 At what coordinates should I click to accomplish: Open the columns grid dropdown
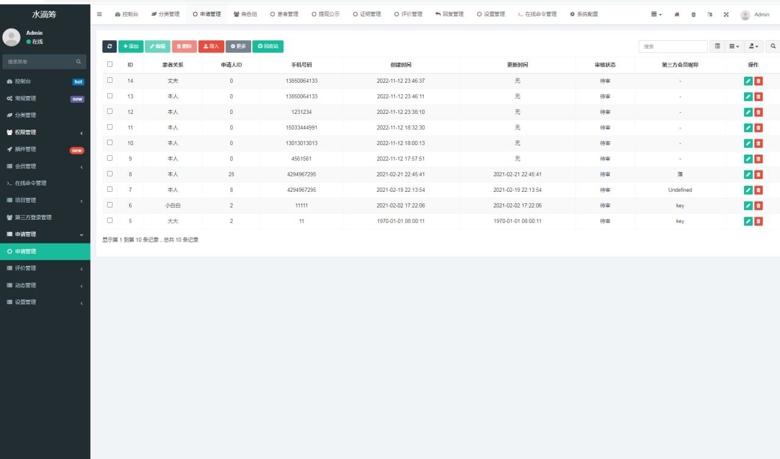pyautogui.click(x=734, y=46)
